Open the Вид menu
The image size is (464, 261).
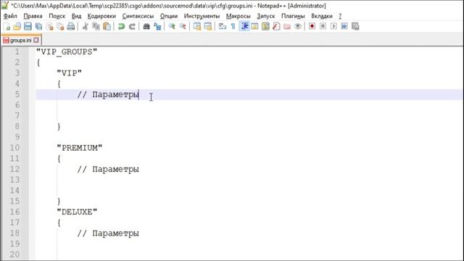pos(76,16)
